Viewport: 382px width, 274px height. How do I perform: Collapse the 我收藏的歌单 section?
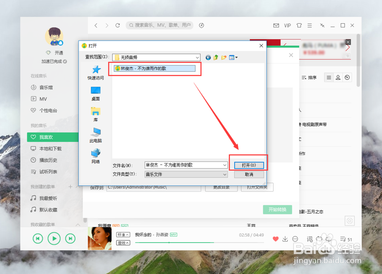pos(78,224)
